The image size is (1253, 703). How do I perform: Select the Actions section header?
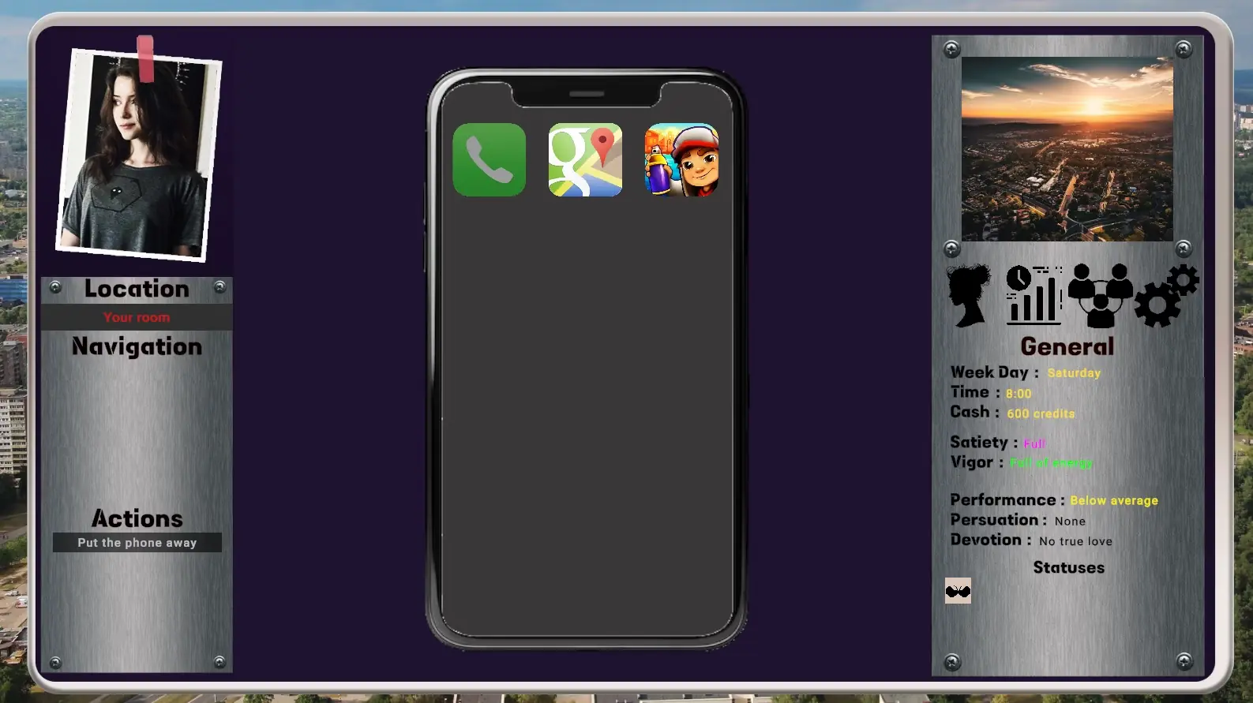coord(137,518)
